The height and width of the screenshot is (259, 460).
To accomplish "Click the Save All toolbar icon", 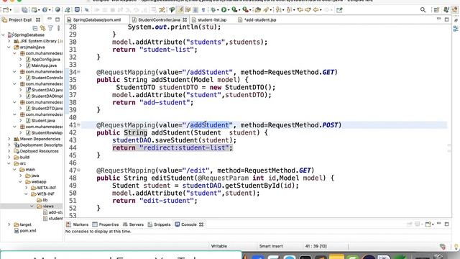I will point(24,9).
